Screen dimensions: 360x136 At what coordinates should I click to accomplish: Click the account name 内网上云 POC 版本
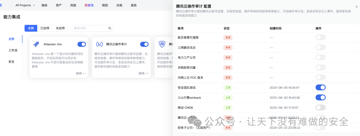coord(191,78)
